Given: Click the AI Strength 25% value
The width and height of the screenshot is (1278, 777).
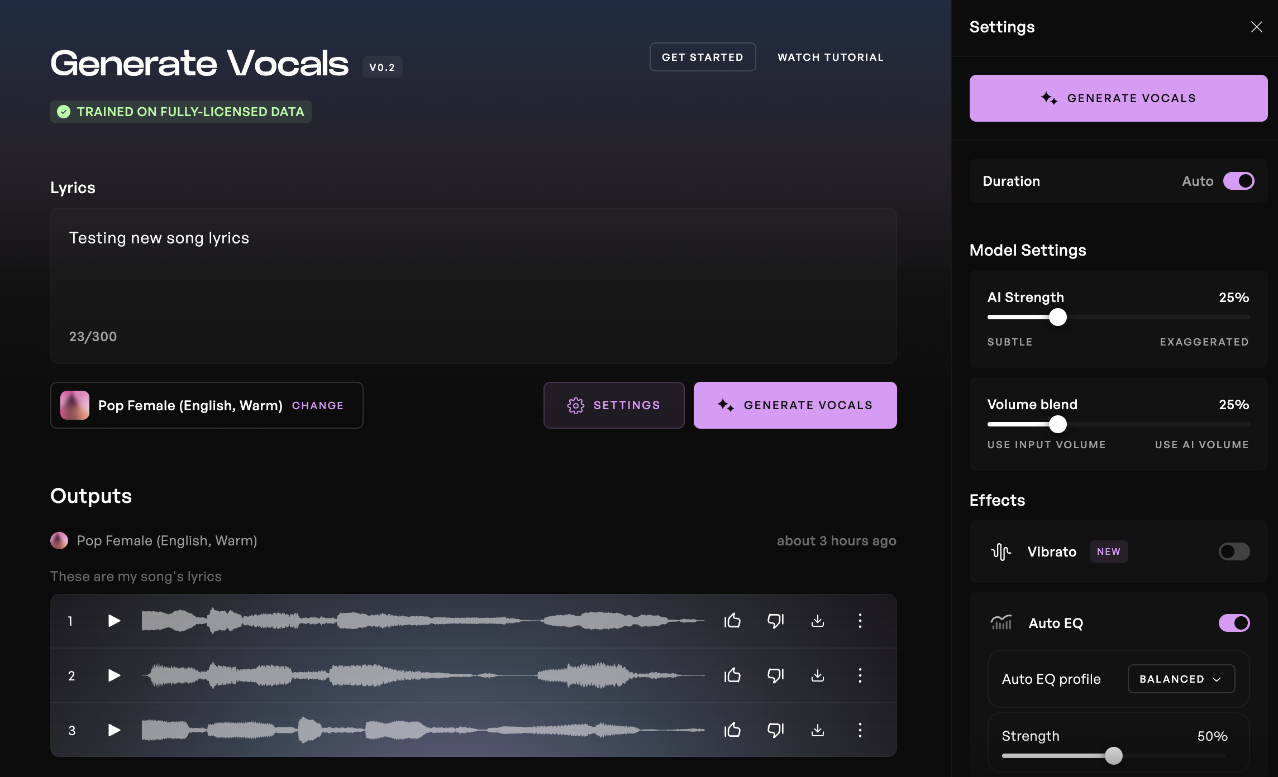Looking at the screenshot, I should pos(1234,297).
